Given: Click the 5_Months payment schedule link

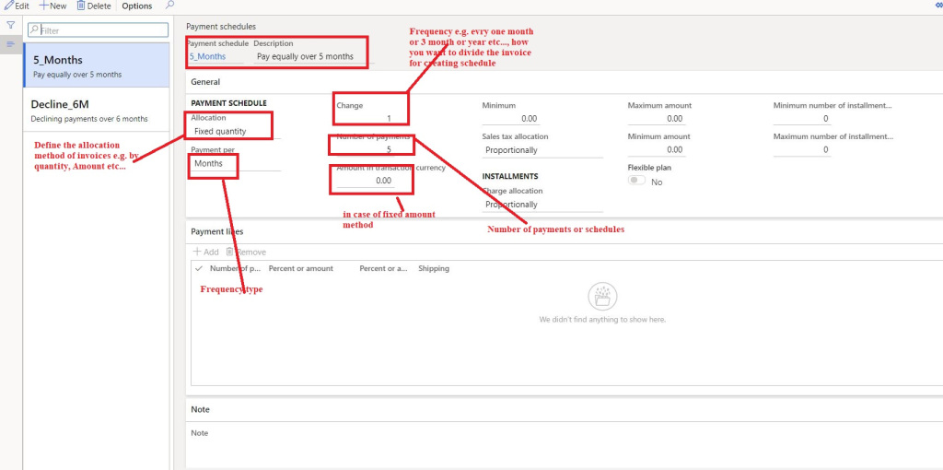Looking at the screenshot, I should coord(208,56).
